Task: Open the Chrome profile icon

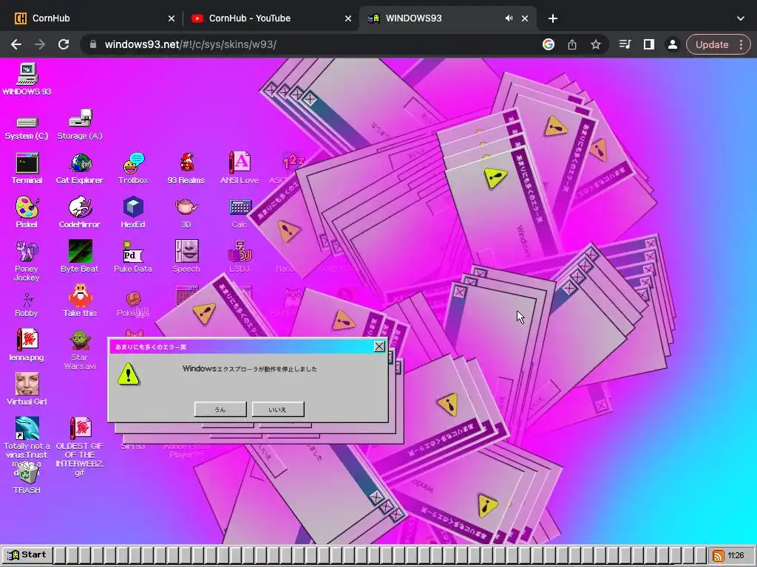Action: coord(672,44)
